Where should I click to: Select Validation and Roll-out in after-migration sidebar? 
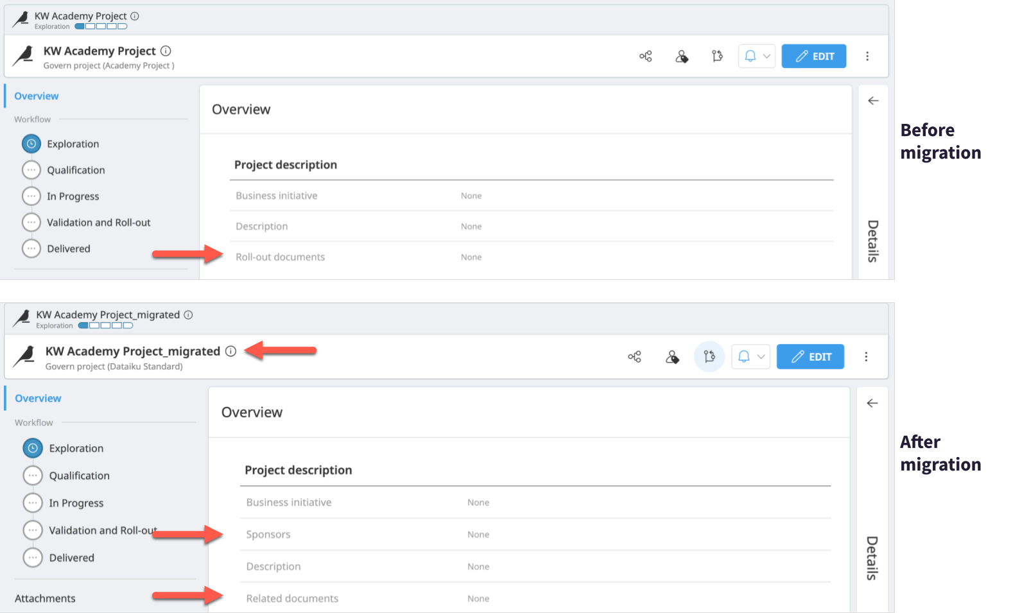pos(90,530)
